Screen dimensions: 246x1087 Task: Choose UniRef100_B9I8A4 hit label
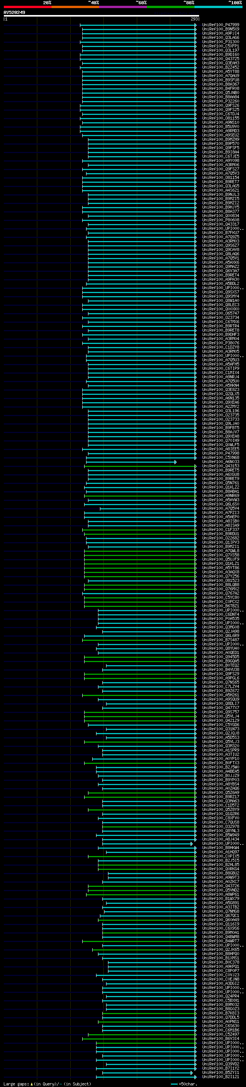pyautogui.click(x=220, y=152)
